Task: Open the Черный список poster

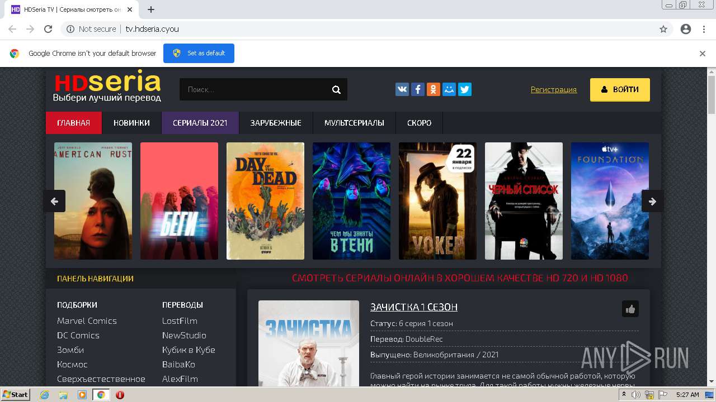Action: 524,201
